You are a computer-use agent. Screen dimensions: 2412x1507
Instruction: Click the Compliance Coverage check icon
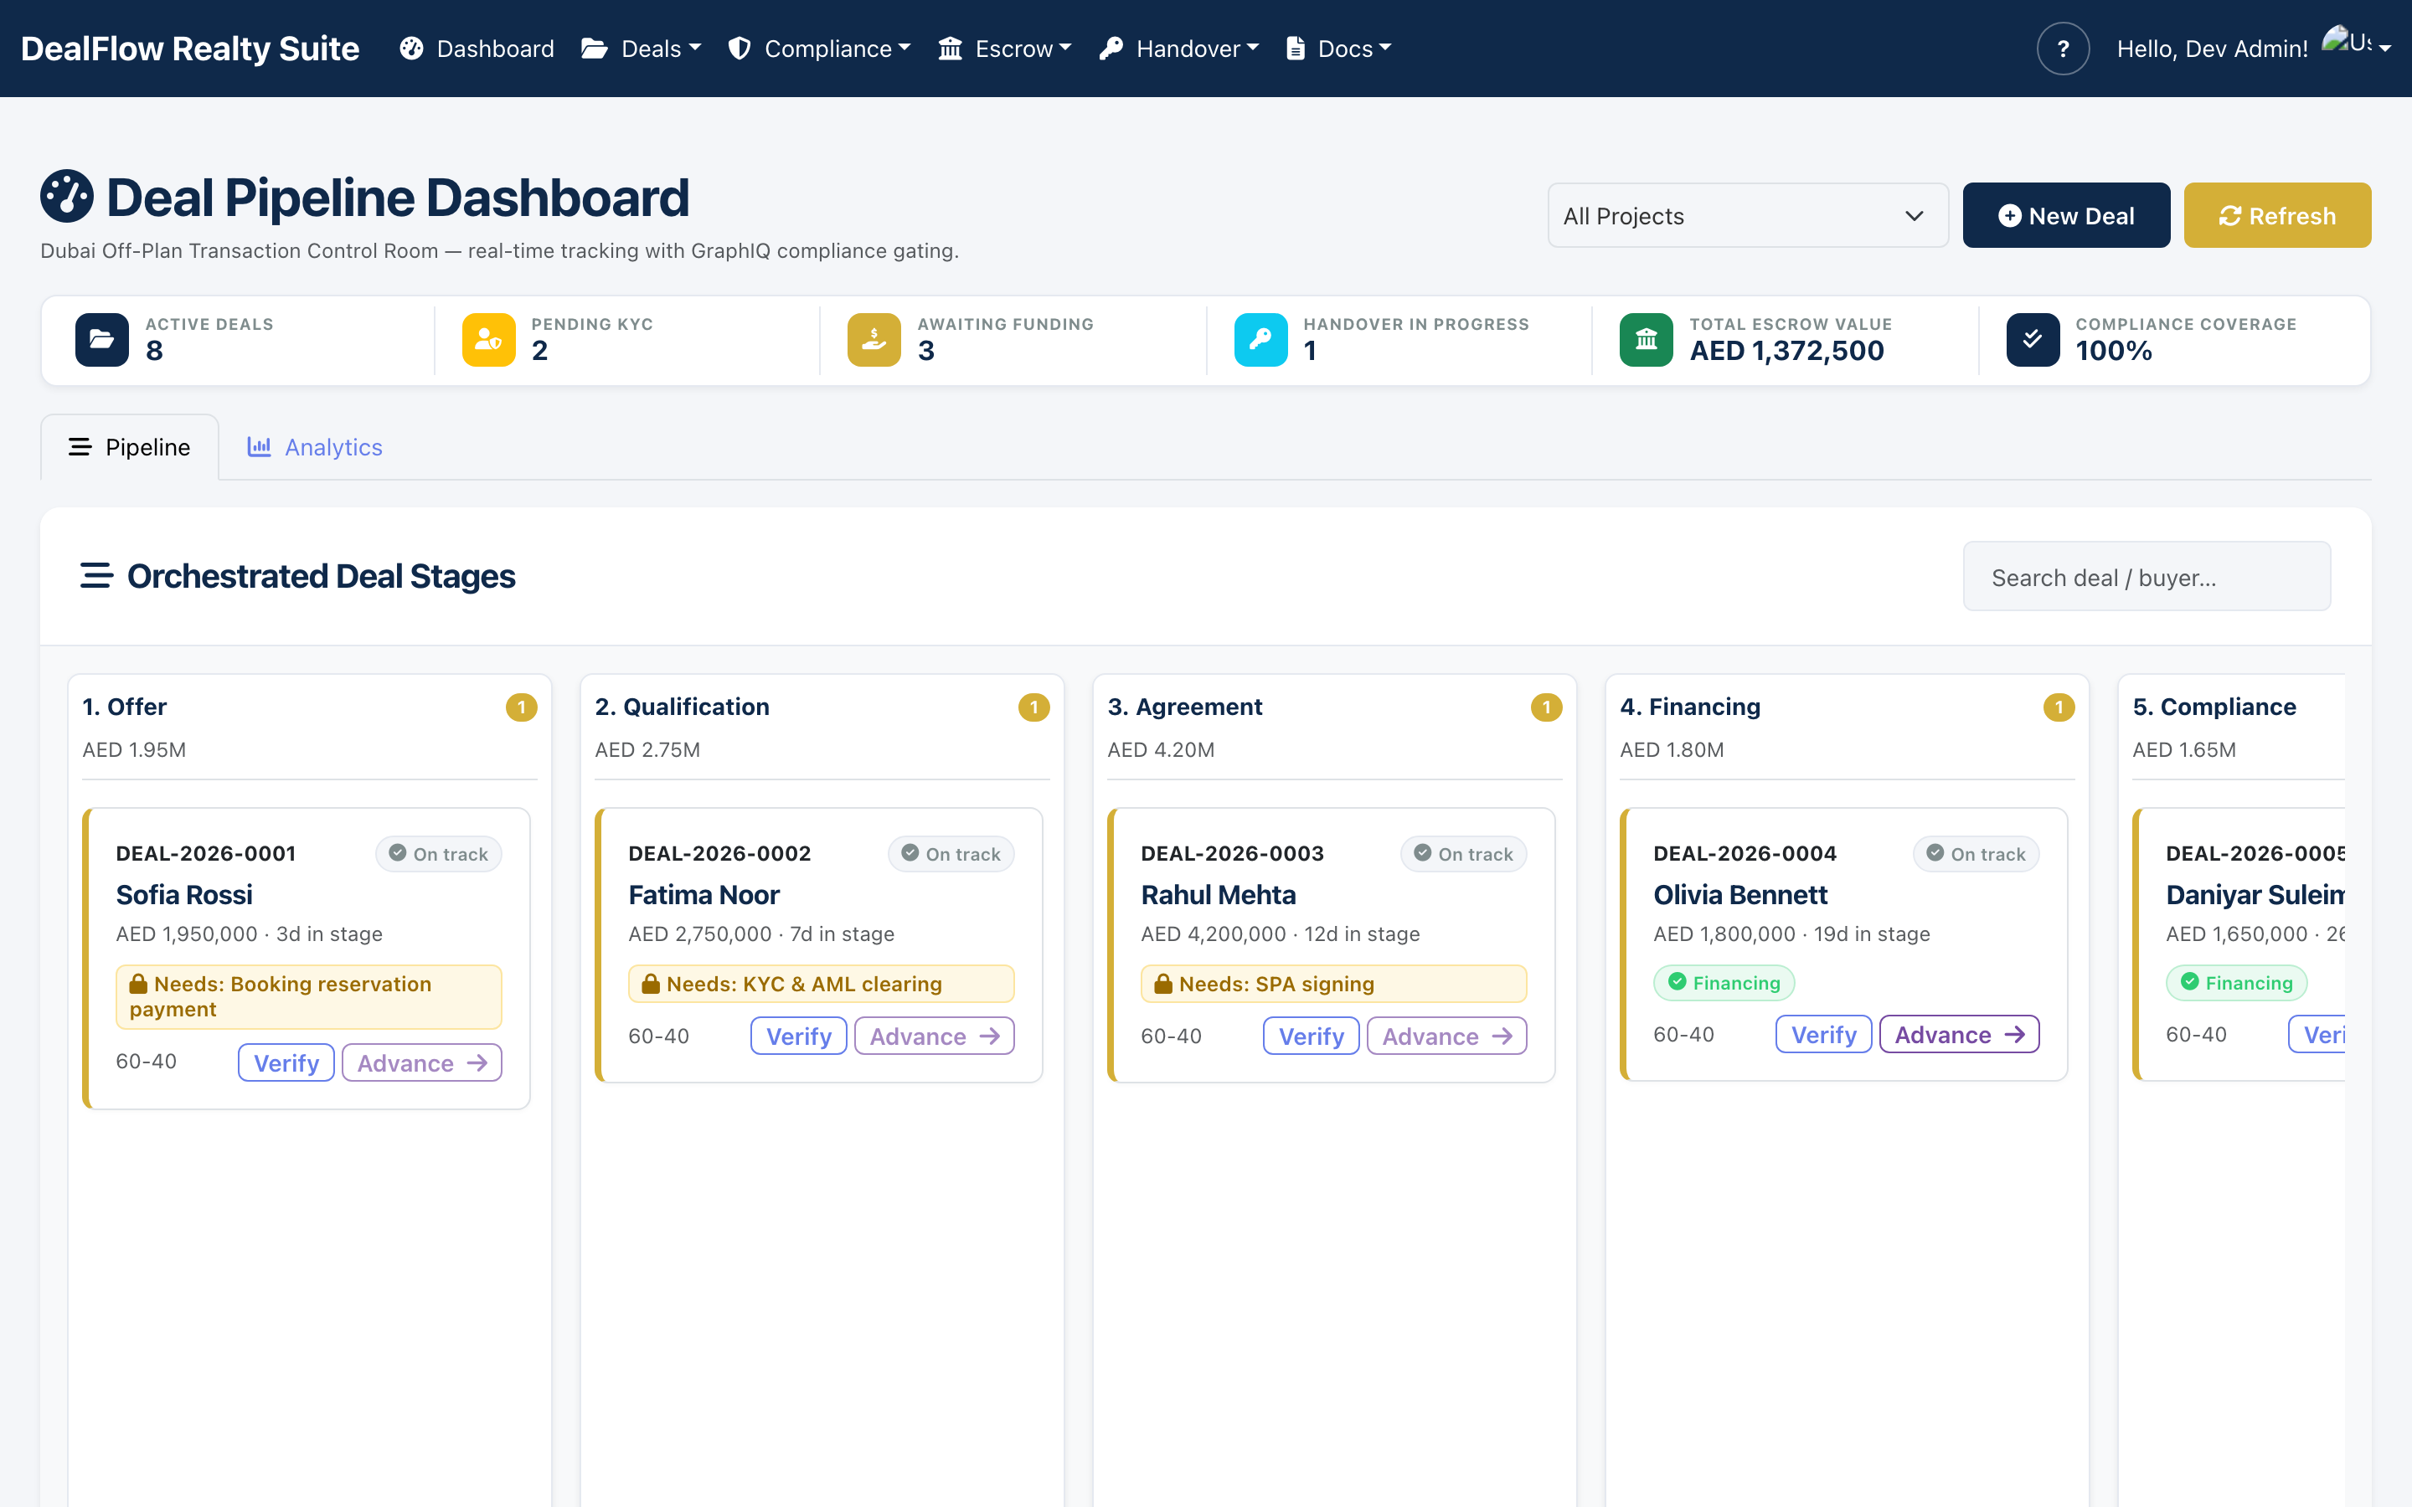(x=2033, y=339)
